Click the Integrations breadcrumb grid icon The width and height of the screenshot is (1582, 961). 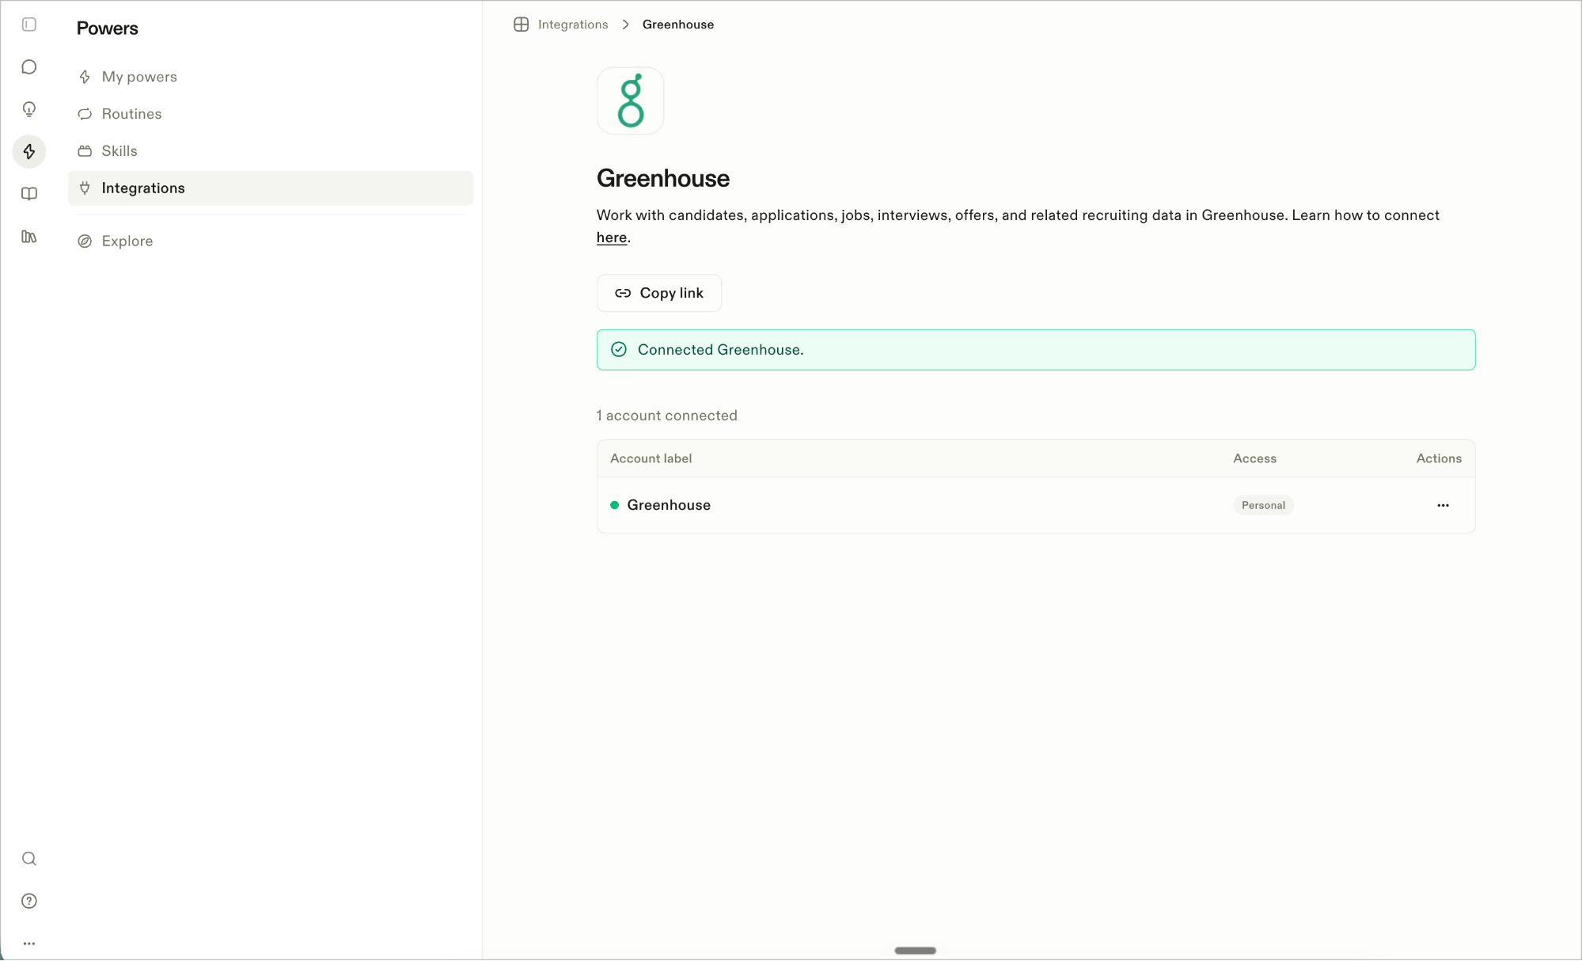pyautogui.click(x=521, y=25)
